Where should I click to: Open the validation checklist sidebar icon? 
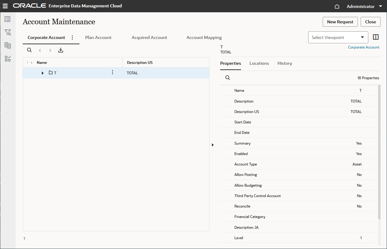8,59
